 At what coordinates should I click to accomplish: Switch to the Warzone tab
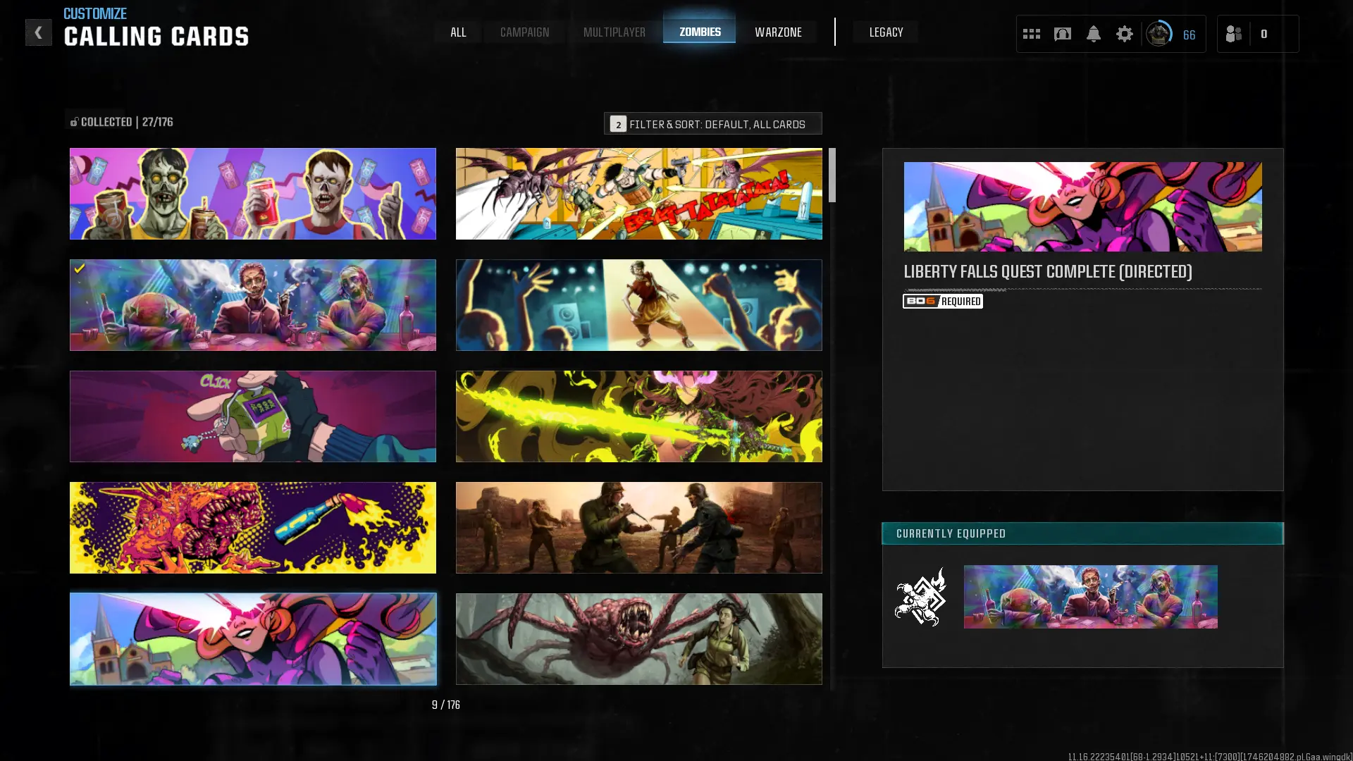point(778,32)
